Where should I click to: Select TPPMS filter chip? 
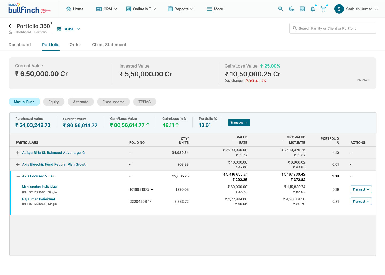[x=145, y=102]
